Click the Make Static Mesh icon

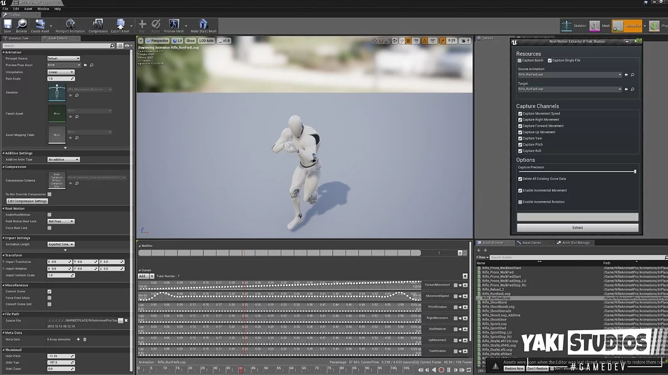coord(203,24)
